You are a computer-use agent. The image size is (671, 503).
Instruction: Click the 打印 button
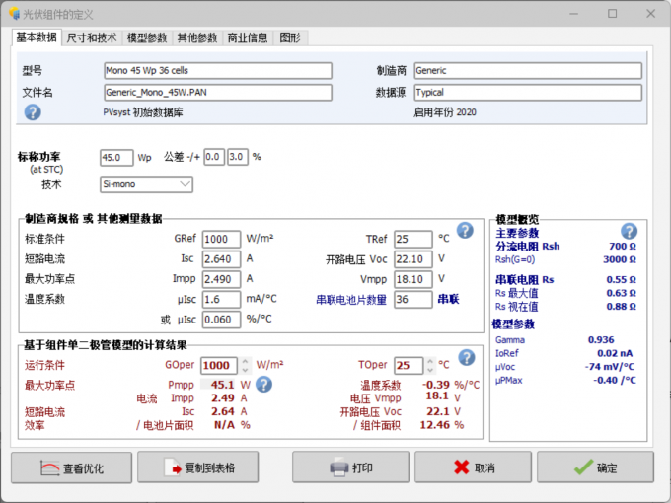point(350,467)
